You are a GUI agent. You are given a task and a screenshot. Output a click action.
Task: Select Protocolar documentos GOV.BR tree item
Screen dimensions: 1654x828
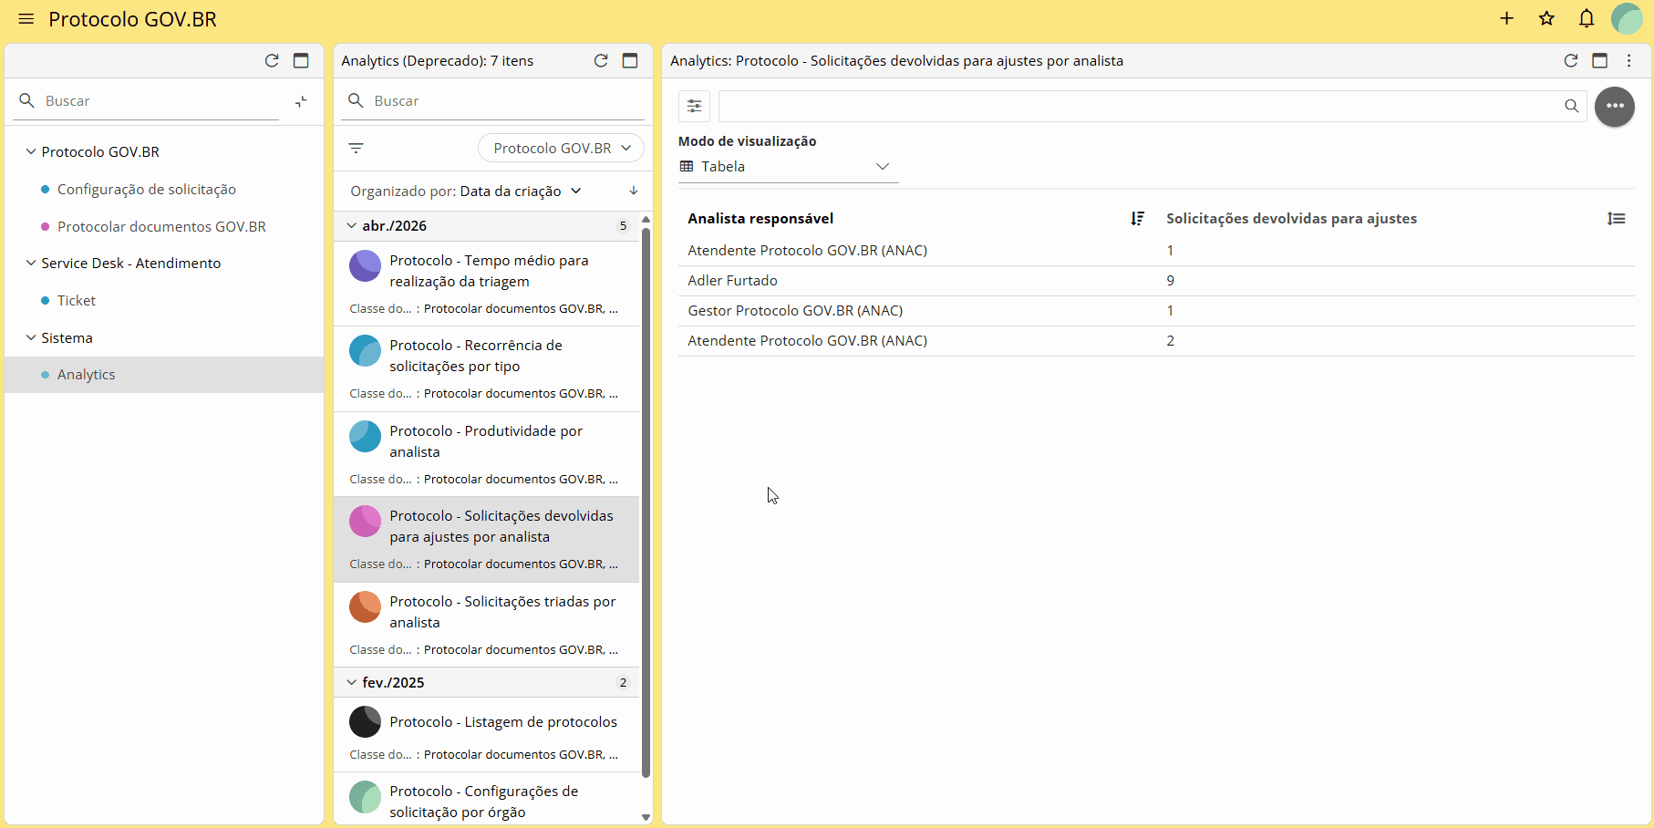coord(161,226)
